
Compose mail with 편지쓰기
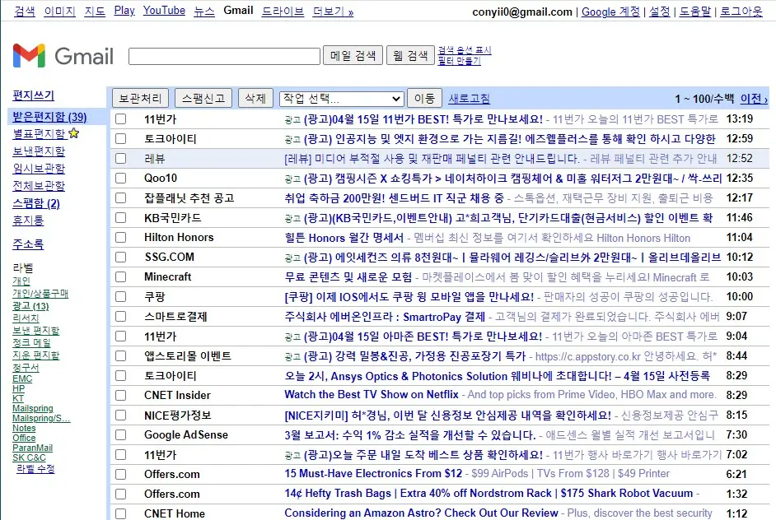pos(34,95)
